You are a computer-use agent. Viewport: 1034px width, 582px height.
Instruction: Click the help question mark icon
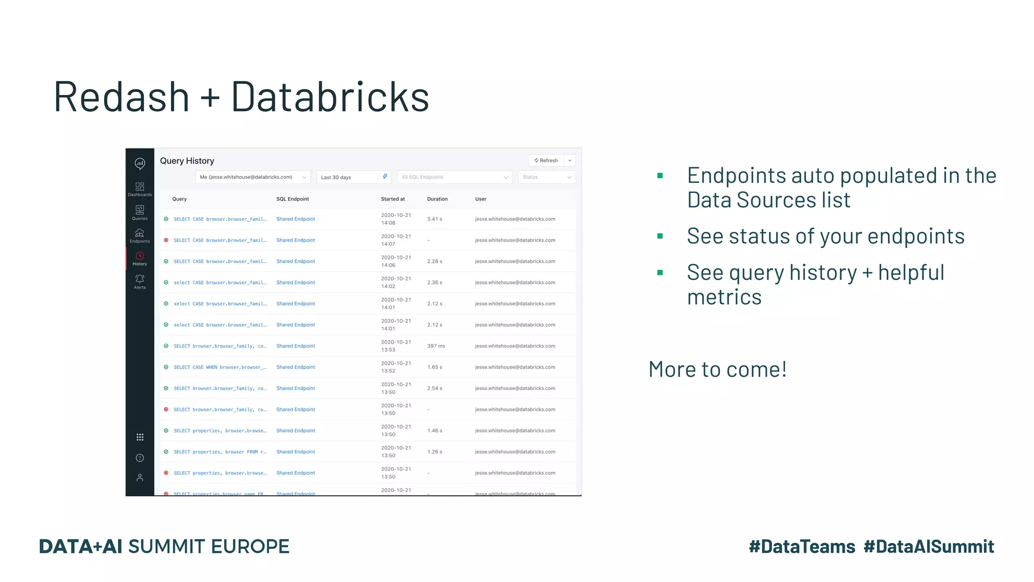(140, 458)
